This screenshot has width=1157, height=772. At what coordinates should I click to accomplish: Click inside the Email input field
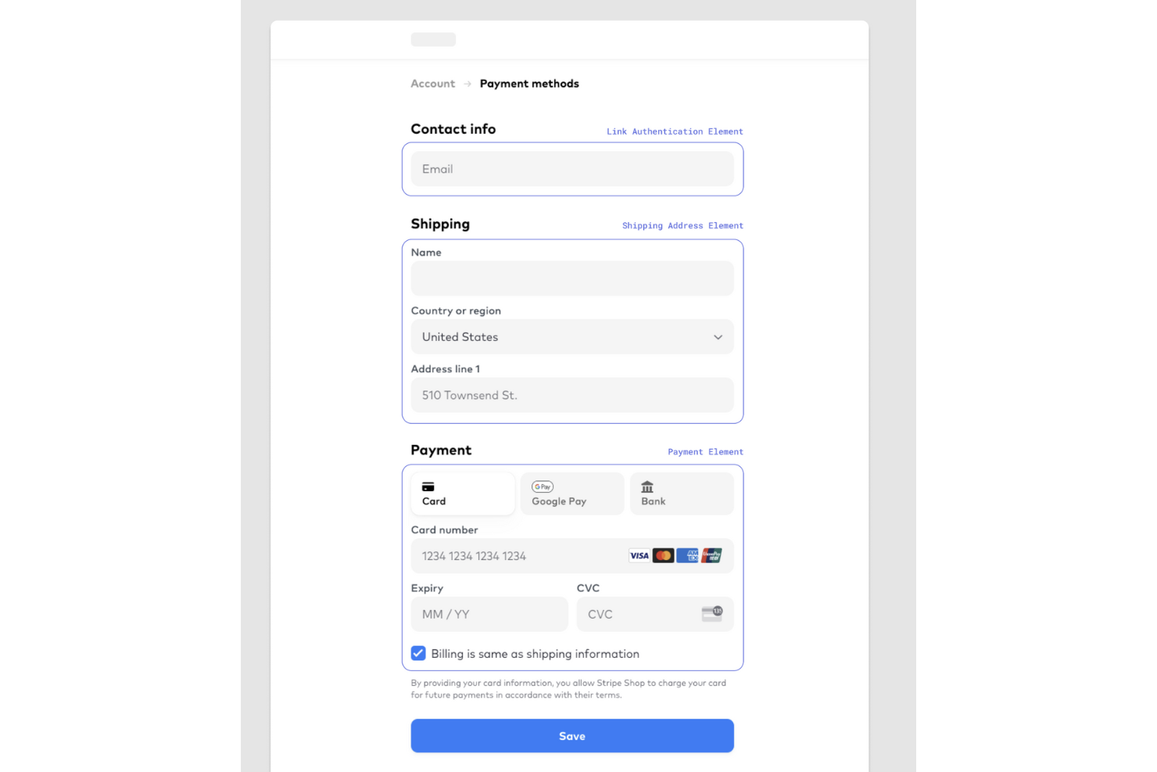[571, 169]
